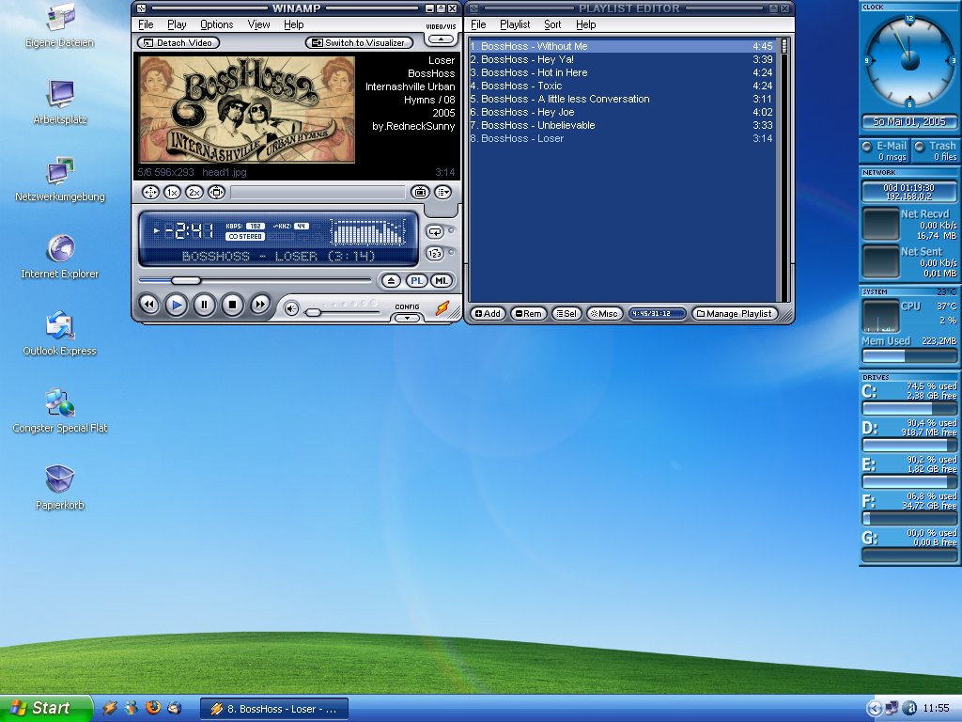962x722 pixels.
Task: Click the E-Mail sidebar indicator
Action: click(885, 150)
